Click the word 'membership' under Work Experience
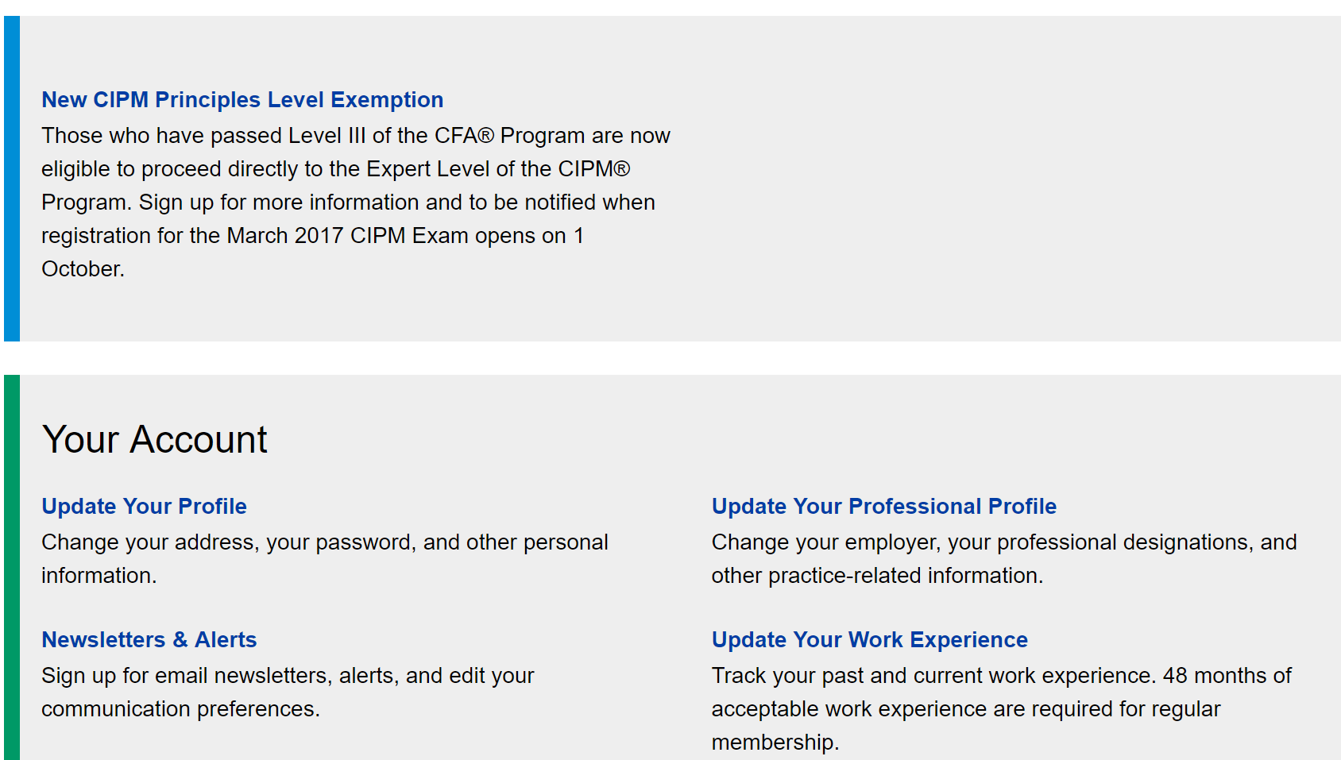The width and height of the screenshot is (1341, 760). [772, 743]
